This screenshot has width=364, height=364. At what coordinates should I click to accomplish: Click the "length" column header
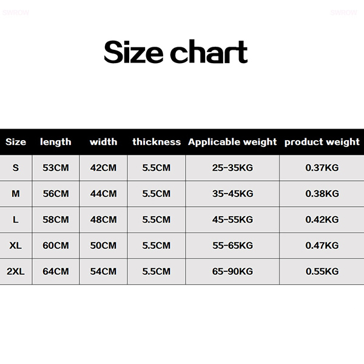(56, 142)
